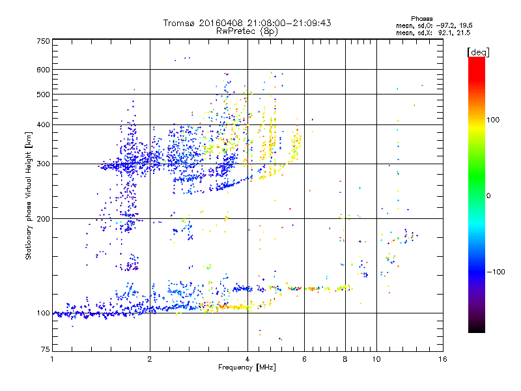
Task: Click the x-axis '4' tick label
Action: tap(247, 359)
